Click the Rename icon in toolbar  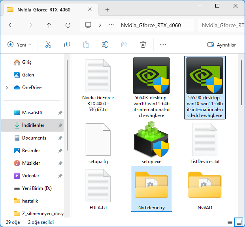coord(105,45)
